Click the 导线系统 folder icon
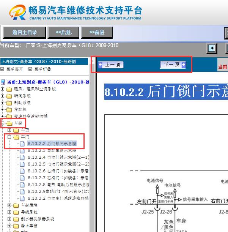This screenshot has width=228, height=232. [16, 212]
